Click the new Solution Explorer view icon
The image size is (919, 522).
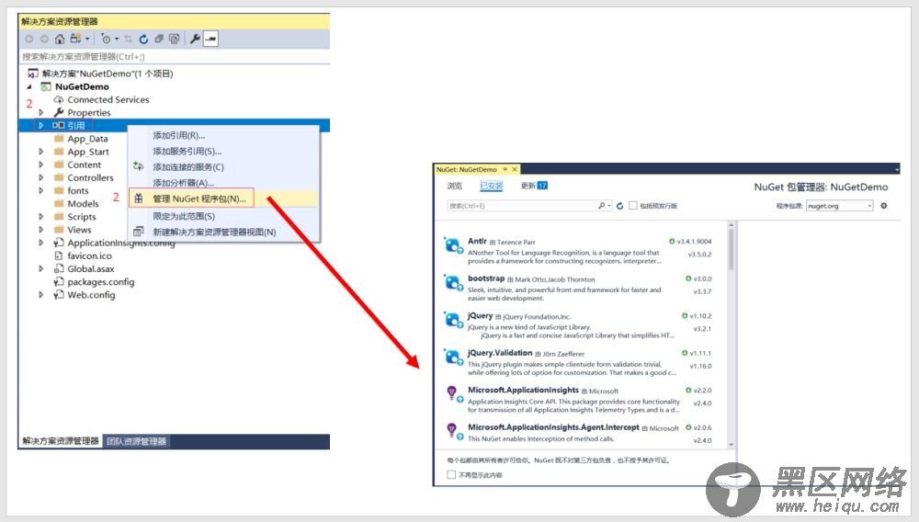(x=139, y=232)
